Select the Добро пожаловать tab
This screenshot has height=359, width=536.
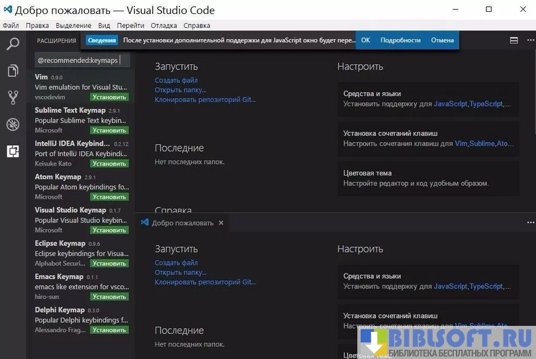(x=182, y=223)
